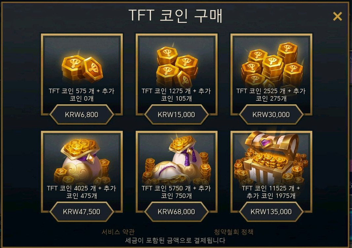Click the 'TFT 코인 2525 개' label text

coord(261,91)
